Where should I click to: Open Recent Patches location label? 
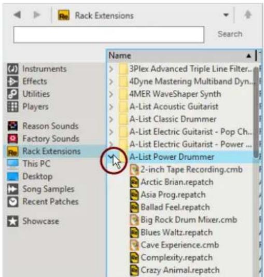pos(50,202)
